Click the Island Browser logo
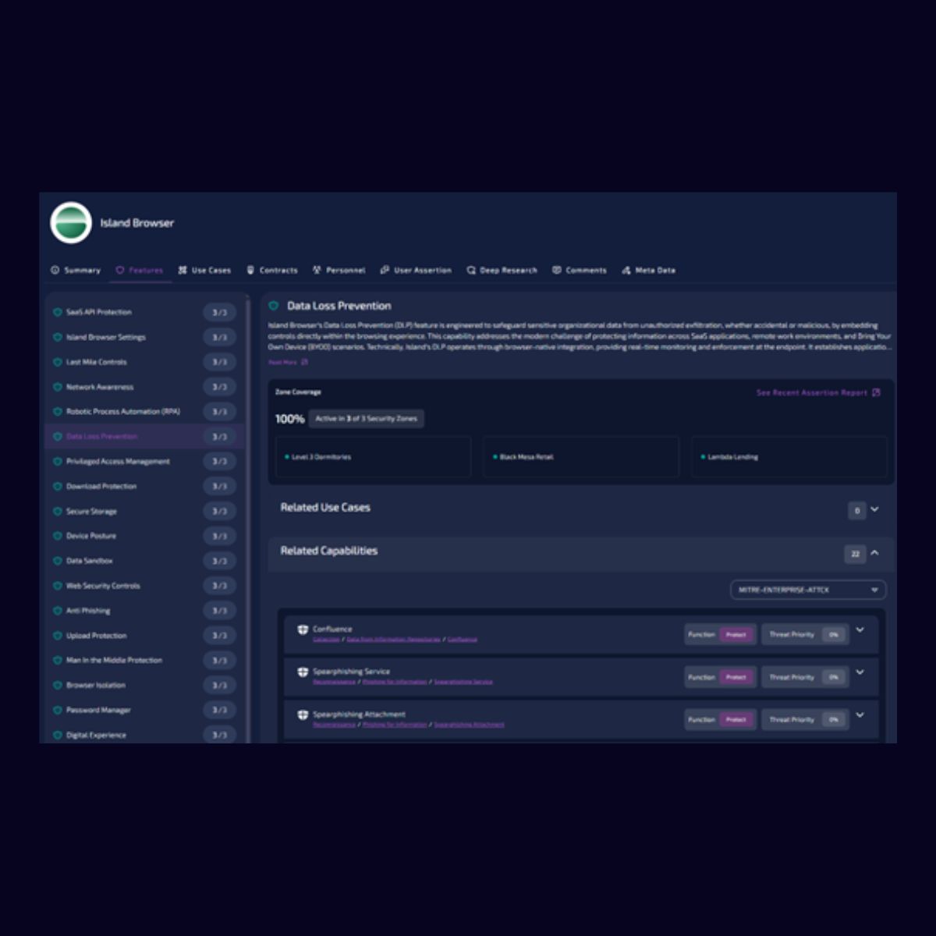 pyautogui.click(x=71, y=222)
